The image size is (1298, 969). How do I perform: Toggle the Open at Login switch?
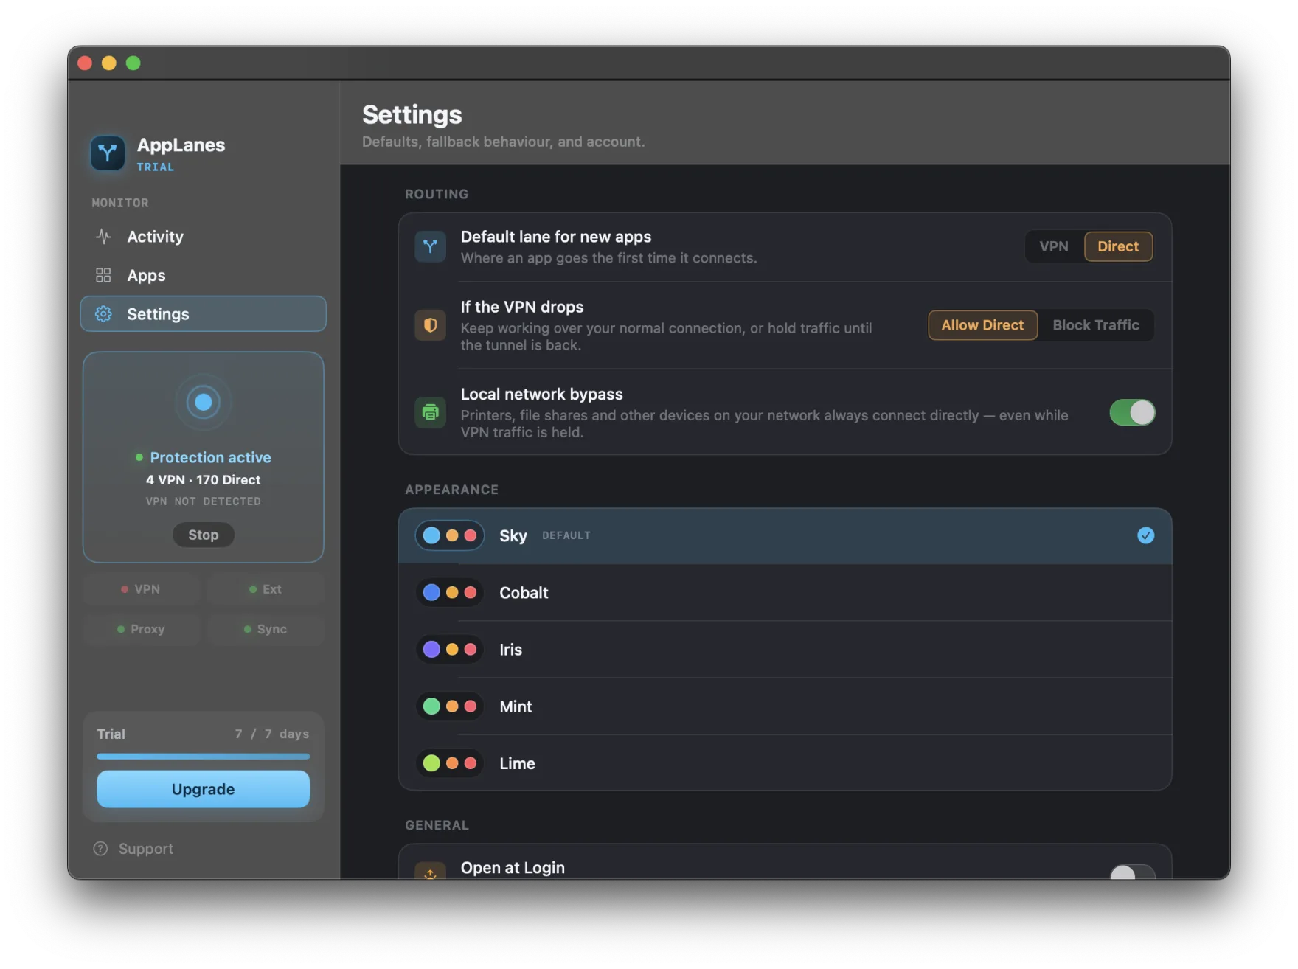tap(1132, 872)
